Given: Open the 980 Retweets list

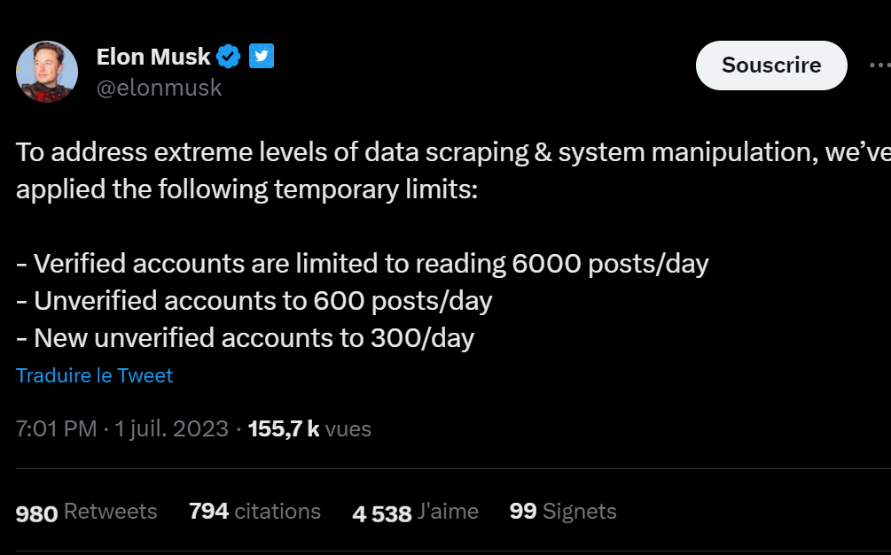Looking at the screenshot, I should click(86, 512).
